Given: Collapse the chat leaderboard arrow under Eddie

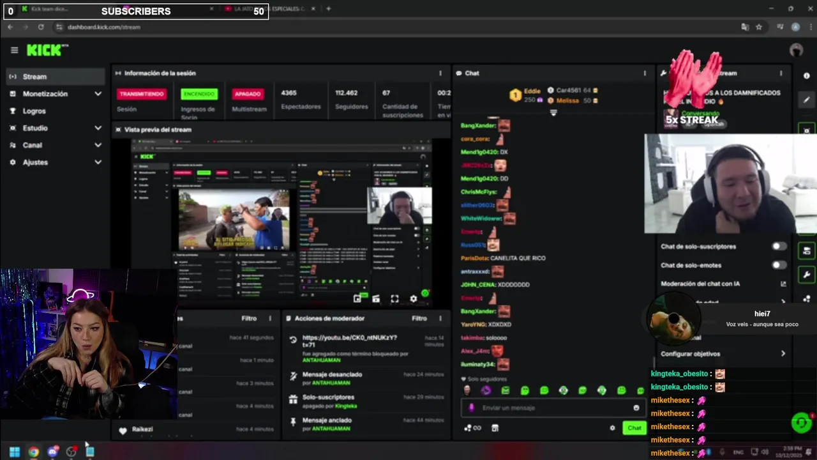Looking at the screenshot, I should (x=553, y=113).
